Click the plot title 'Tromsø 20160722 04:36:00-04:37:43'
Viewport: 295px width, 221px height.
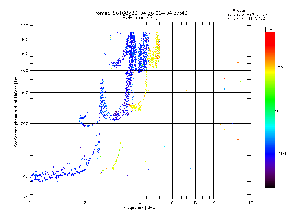tap(140, 13)
